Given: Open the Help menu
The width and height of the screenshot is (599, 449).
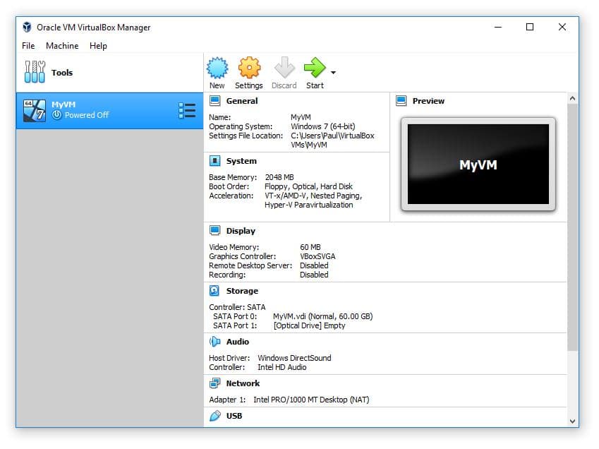Looking at the screenshot, I should [x=98, y=46].
